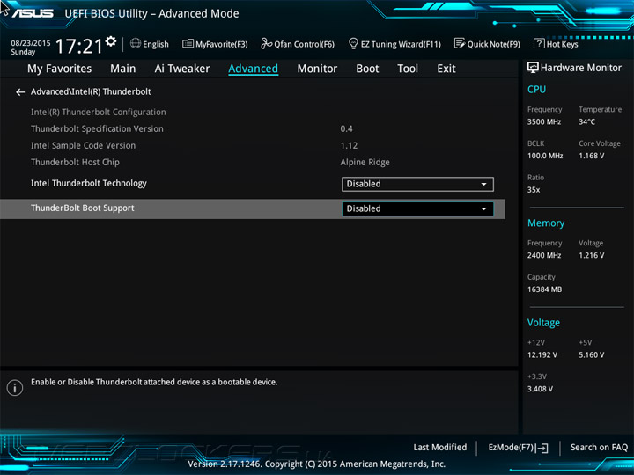Click the 1.216 V memory voltage value
Screen dimensions: 634x475
[591, 255]
